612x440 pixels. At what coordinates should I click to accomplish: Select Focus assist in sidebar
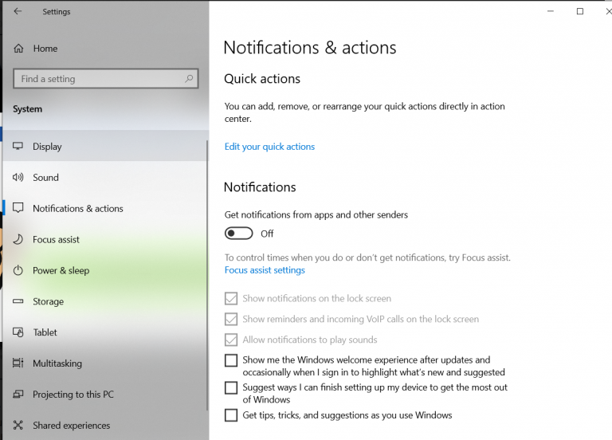(104, 239)
